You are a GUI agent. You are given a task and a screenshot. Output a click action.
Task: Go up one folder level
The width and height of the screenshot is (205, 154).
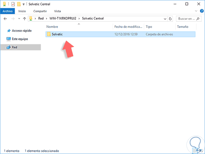coord(25,19)
